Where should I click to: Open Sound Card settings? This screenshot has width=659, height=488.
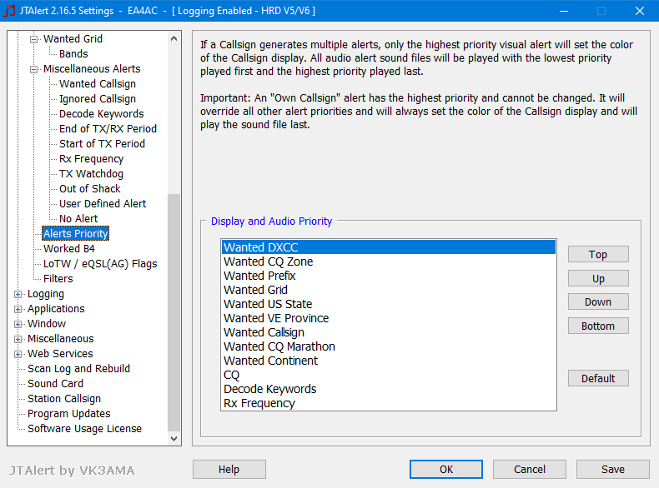(x=56, y=384)
